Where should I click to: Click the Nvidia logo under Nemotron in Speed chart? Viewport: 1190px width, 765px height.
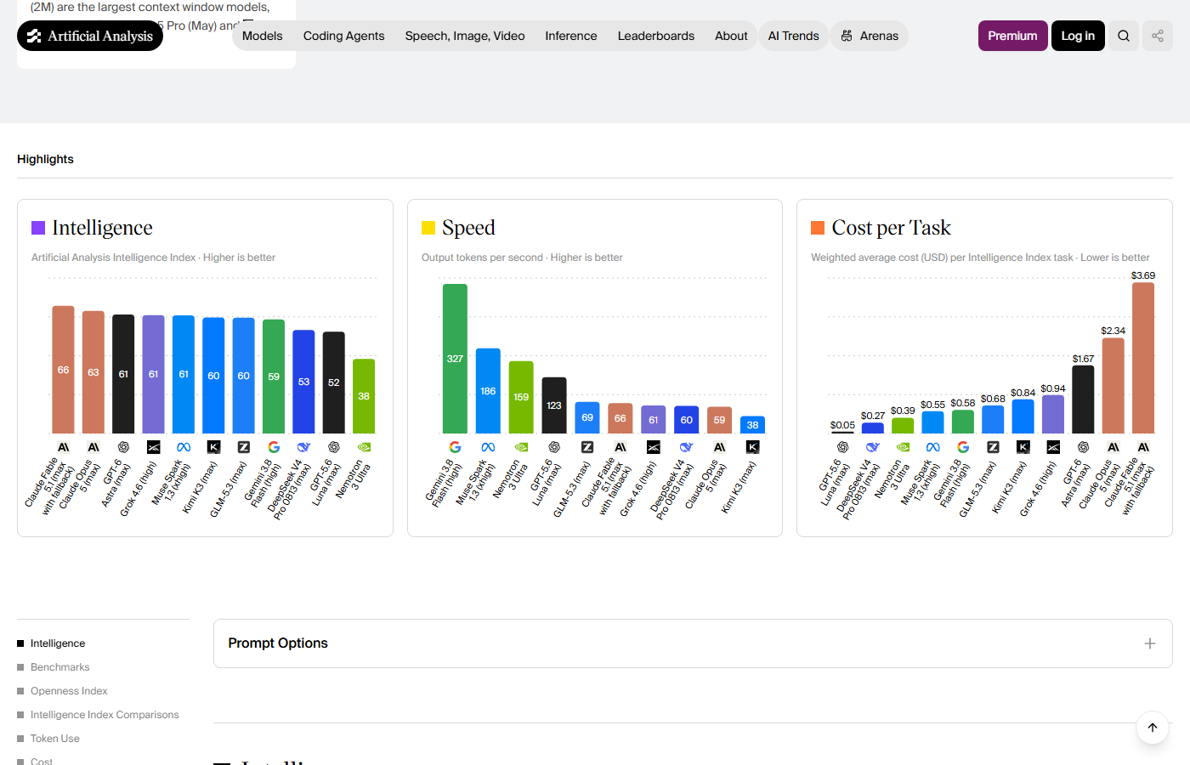click(x=521, y=447)
